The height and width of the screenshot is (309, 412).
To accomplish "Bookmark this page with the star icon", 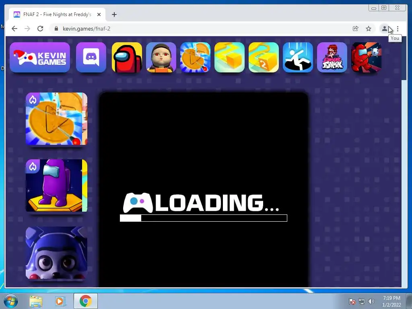I will point(369,29).
